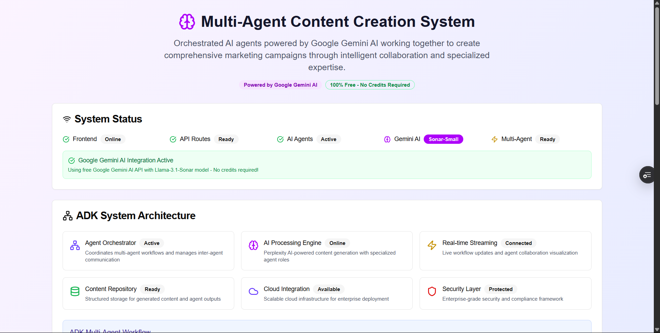660x333 pixels.
Task: Click the Frontend status label
Action: coord(85,139)
